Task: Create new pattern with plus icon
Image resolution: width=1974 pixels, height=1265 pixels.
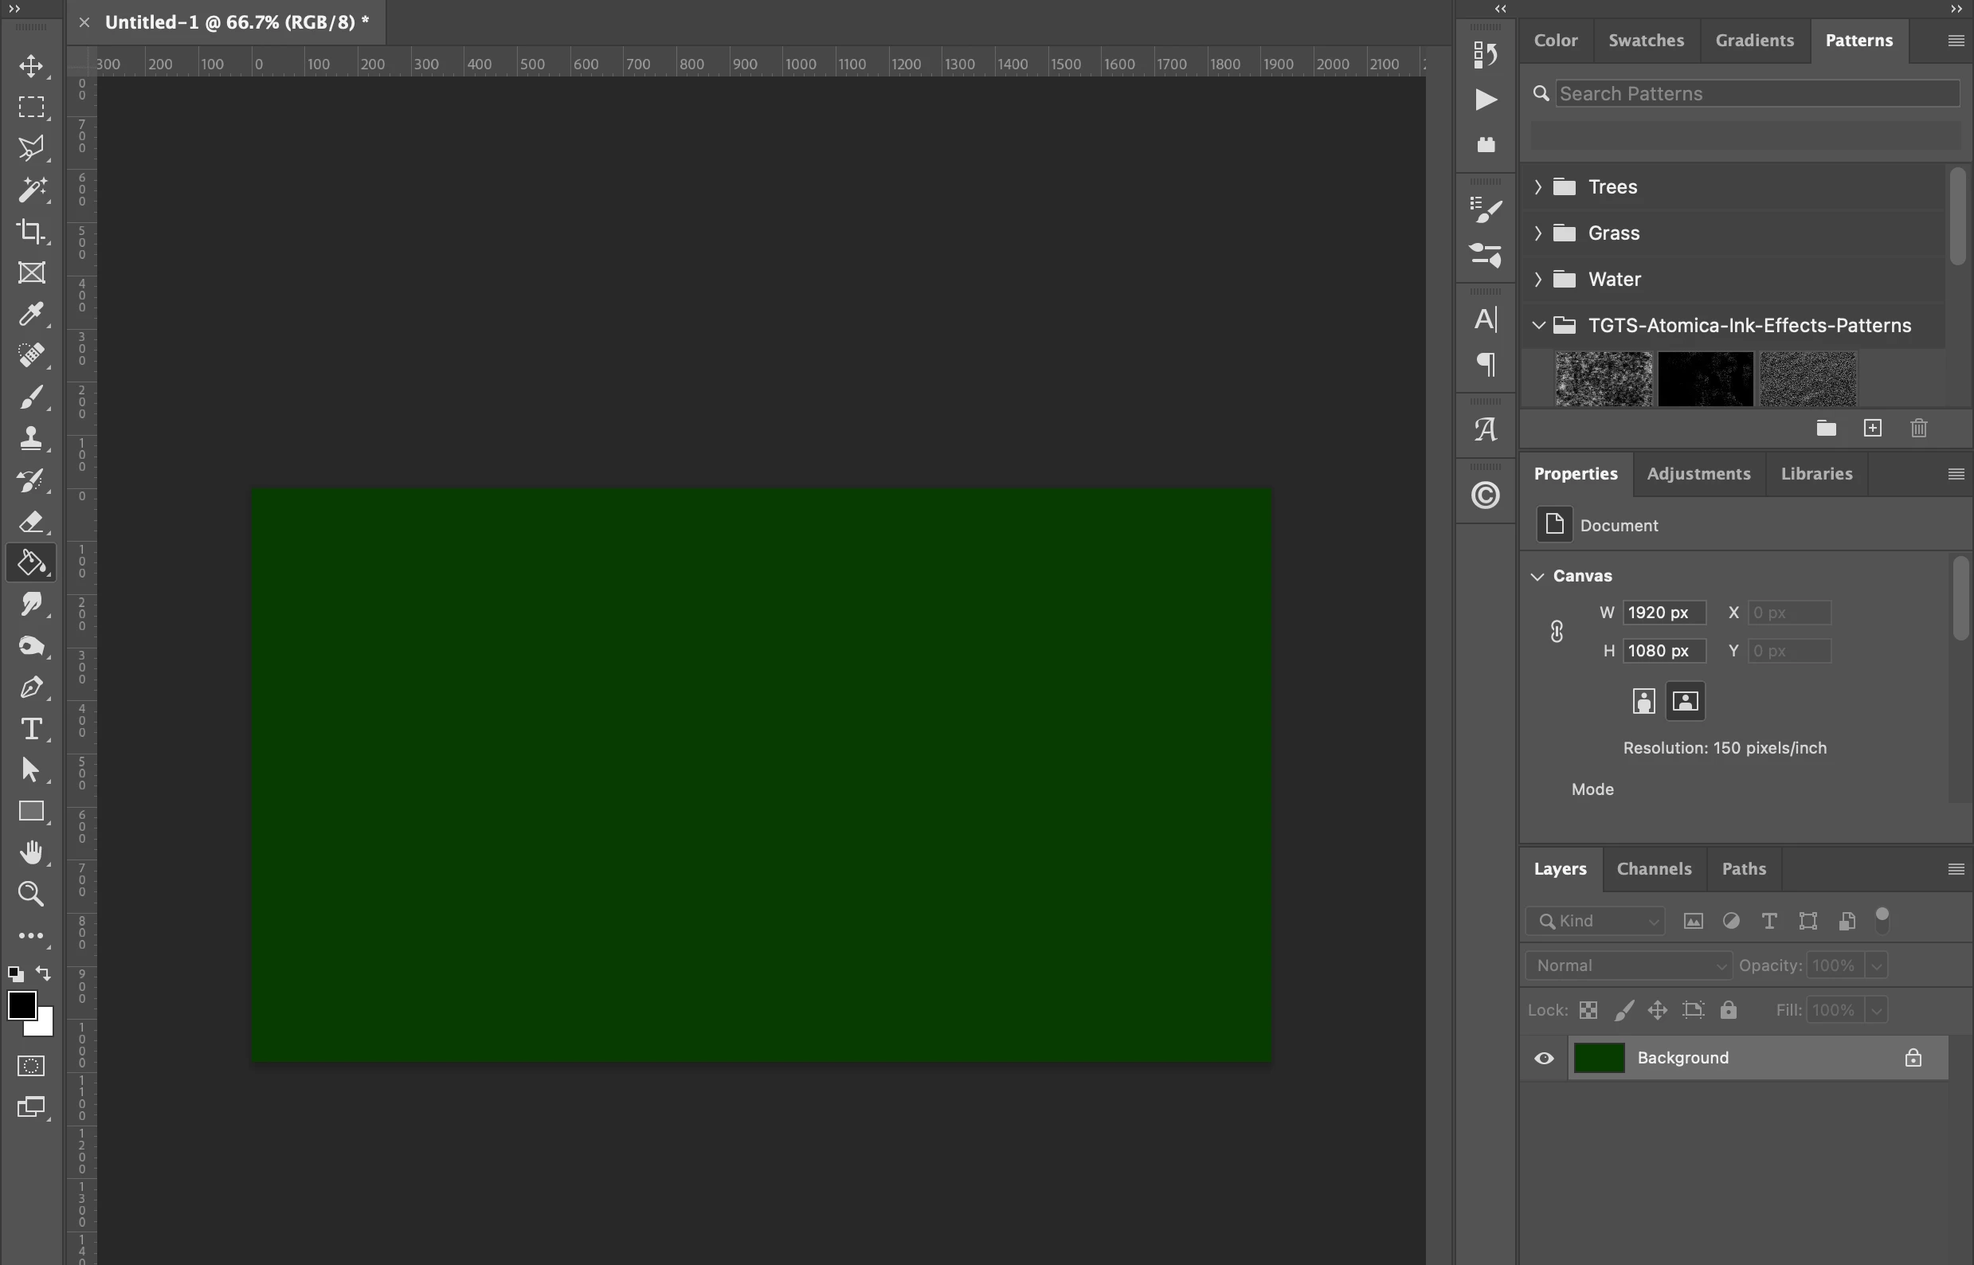Action: pos(1872,428)
